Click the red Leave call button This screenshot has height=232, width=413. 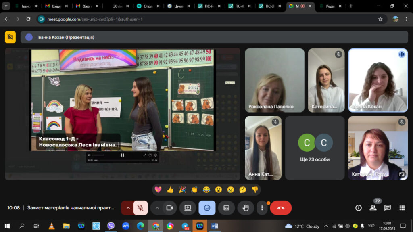(x=281, y=208)
